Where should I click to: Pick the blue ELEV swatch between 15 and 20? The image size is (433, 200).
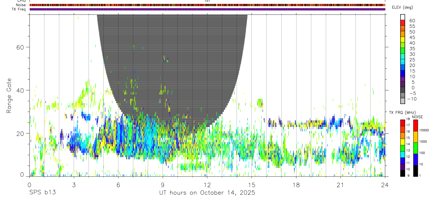pos(403,68)
